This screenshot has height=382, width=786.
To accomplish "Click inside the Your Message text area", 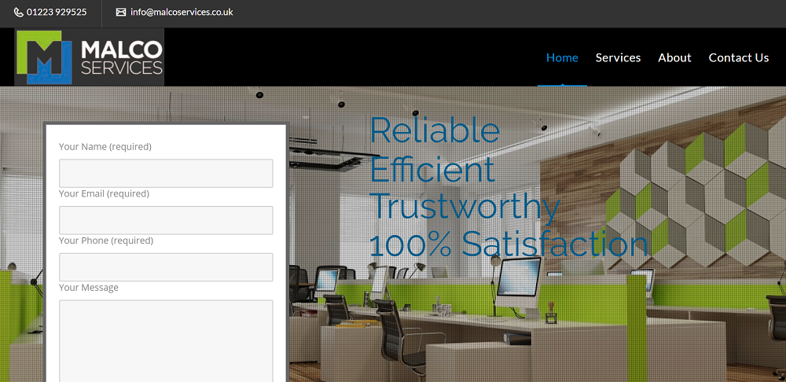I will pyautogui.click(x=166, y=341).
